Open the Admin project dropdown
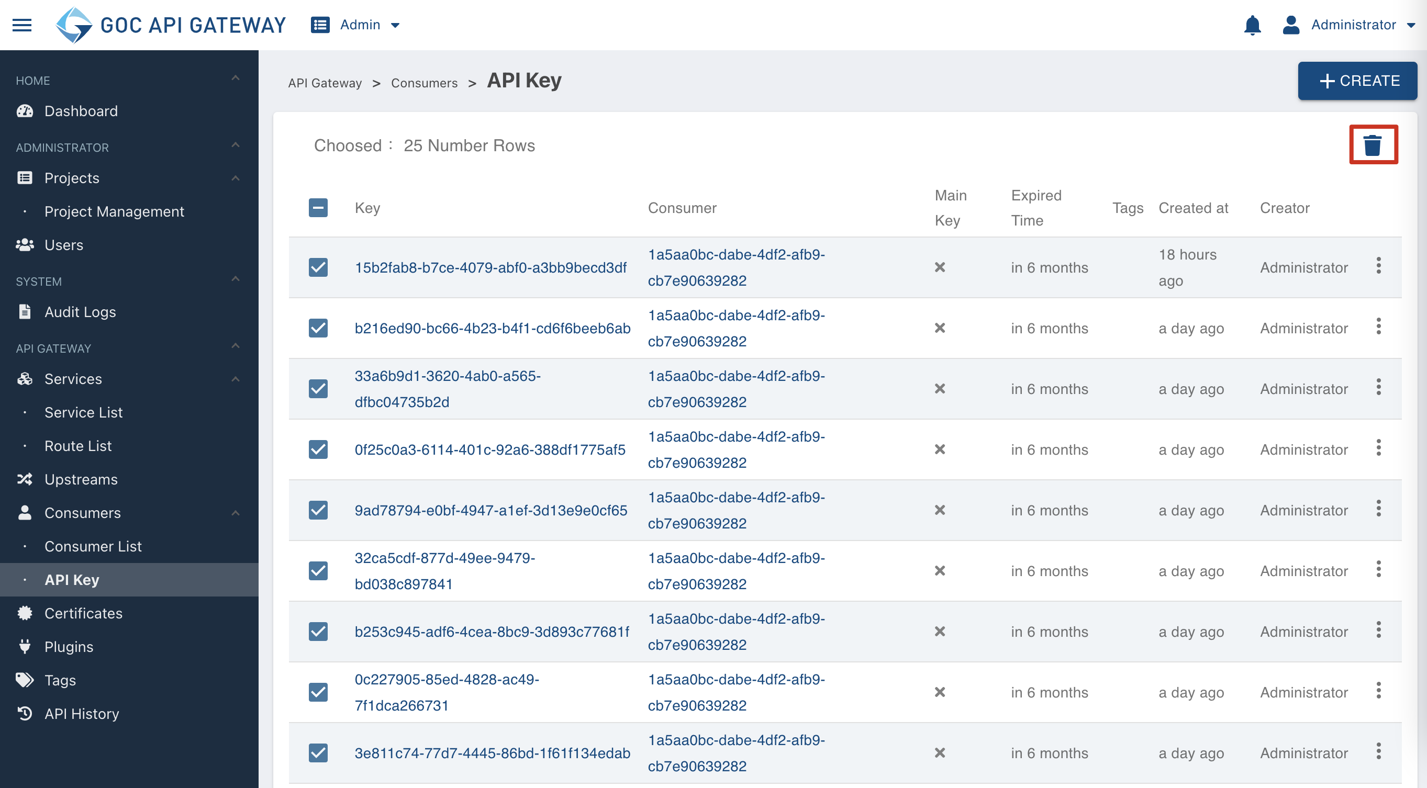 pyautogui.click(x=396, y=26)
